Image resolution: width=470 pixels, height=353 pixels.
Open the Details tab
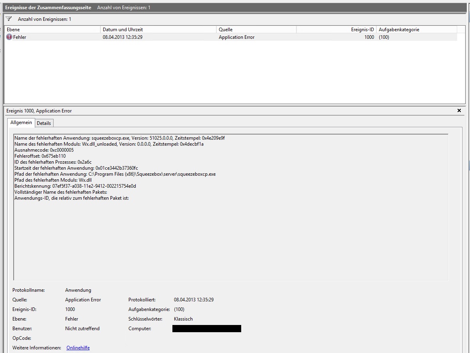pyautogui.click(x=44, y=123)
